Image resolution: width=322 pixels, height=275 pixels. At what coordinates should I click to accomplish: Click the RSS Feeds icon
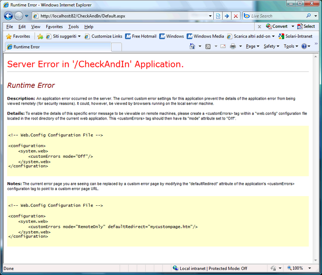pos(208,47)
